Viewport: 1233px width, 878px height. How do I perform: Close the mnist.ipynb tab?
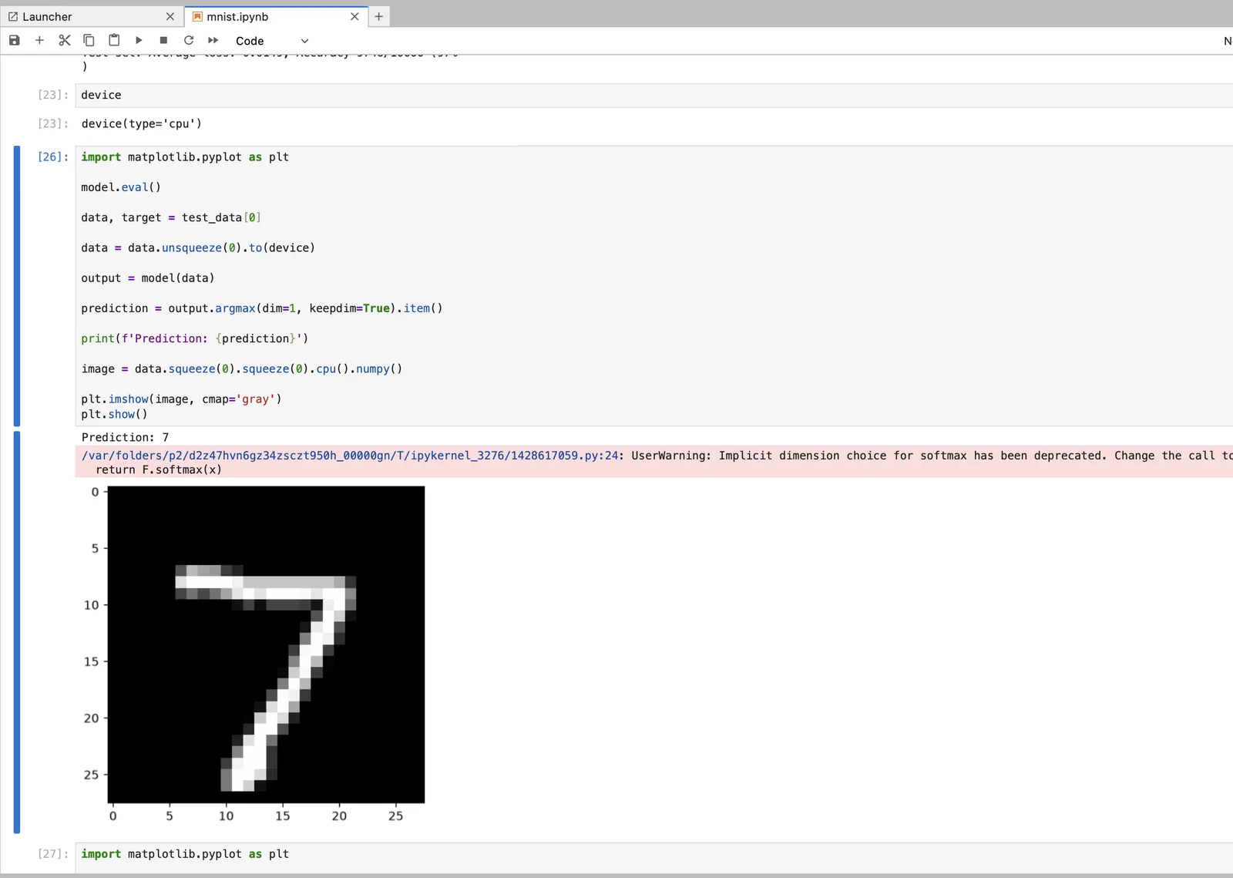tap(354, 16)
